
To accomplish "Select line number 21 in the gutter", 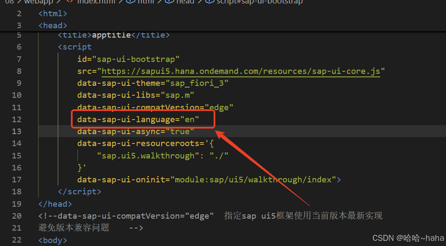I will [x=17, y=228].
